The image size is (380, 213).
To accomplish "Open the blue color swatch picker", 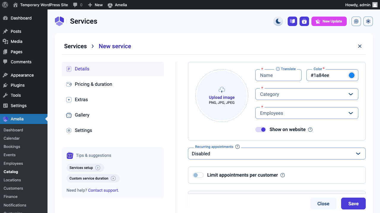I will pos(351,75).
